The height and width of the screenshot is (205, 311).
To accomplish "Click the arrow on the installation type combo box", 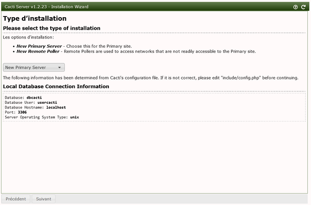I will point(59,67).
